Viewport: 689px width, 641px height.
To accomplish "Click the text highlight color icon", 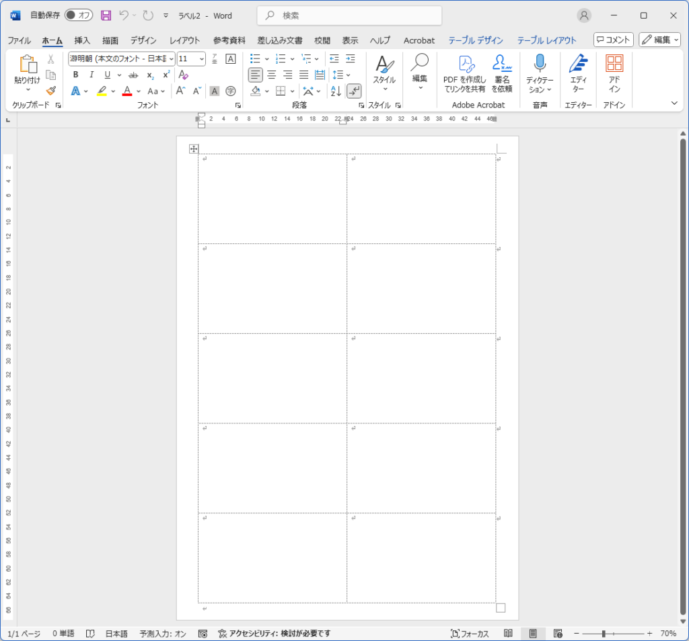I will click(x=103, y=91).
